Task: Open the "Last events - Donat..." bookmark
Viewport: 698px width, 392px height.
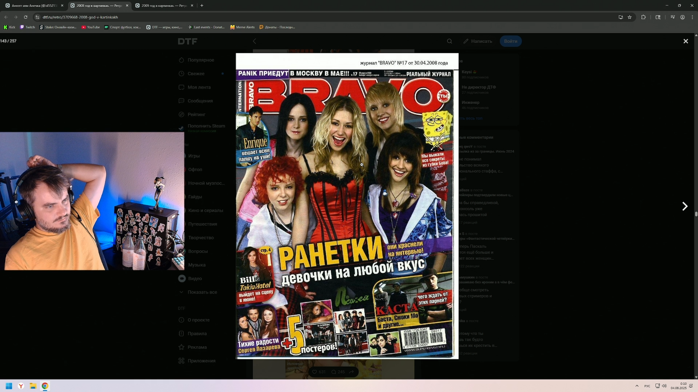Action: 207,27
